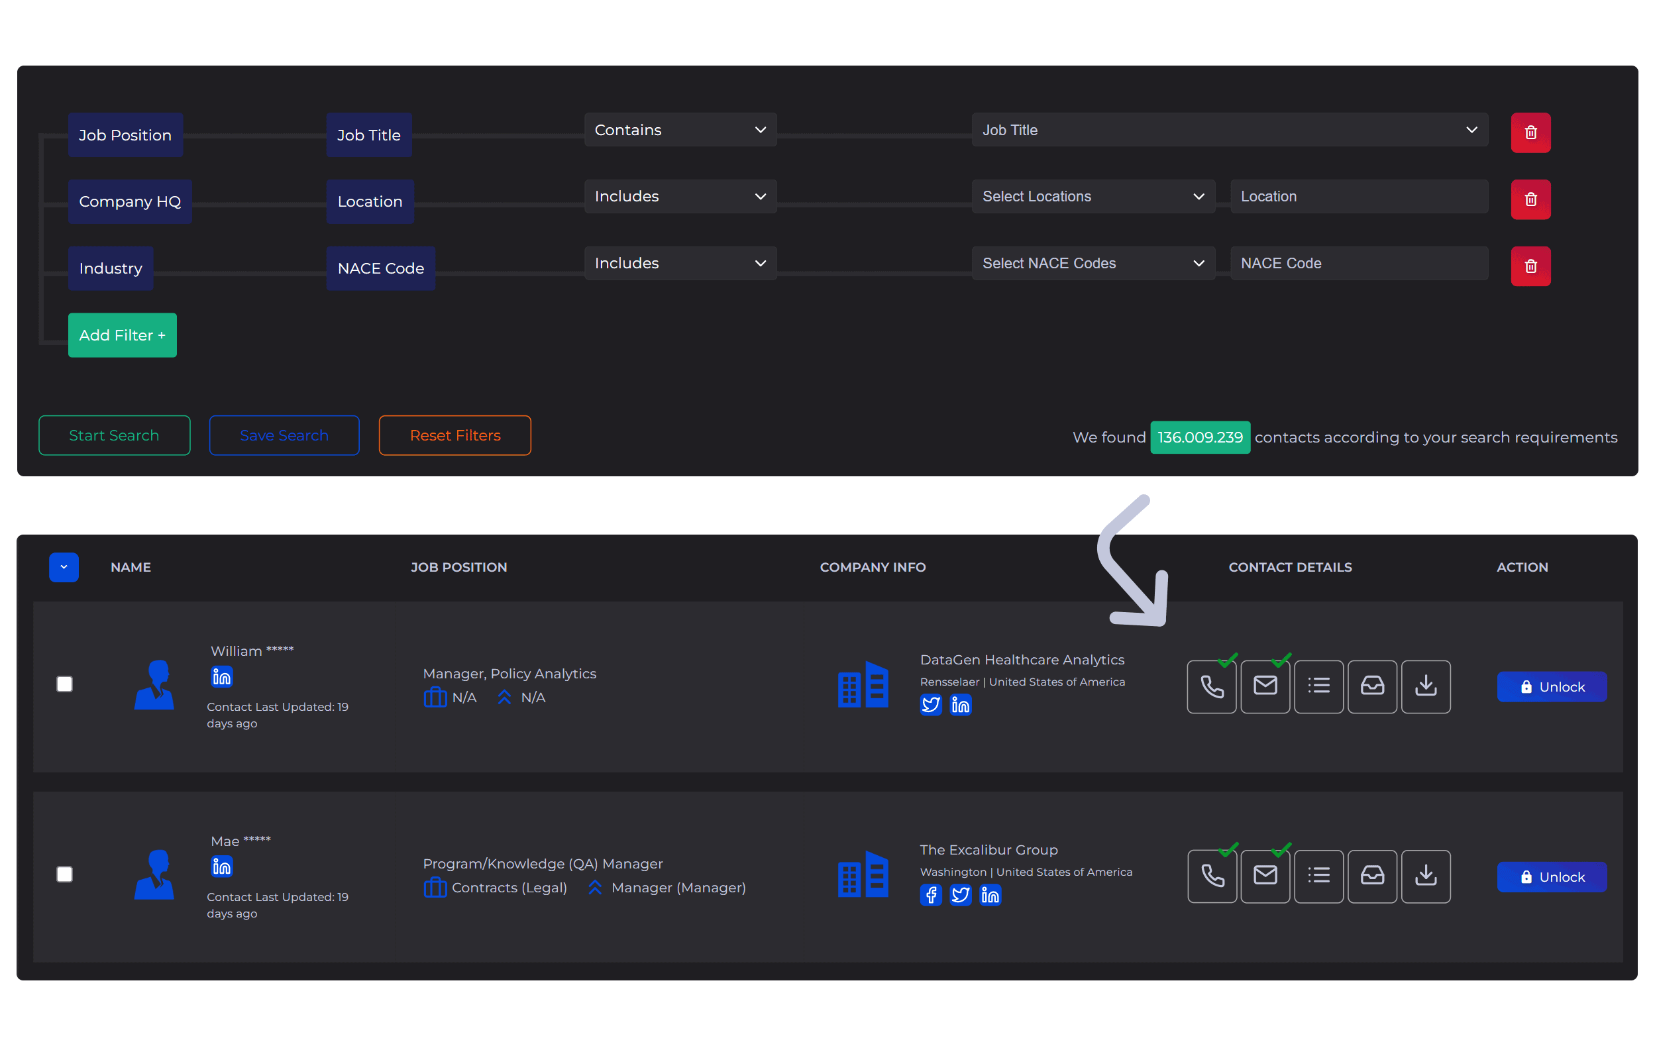The image size is (1655, 1048).
Task: Click the Location text input field
Action: 1359,197
